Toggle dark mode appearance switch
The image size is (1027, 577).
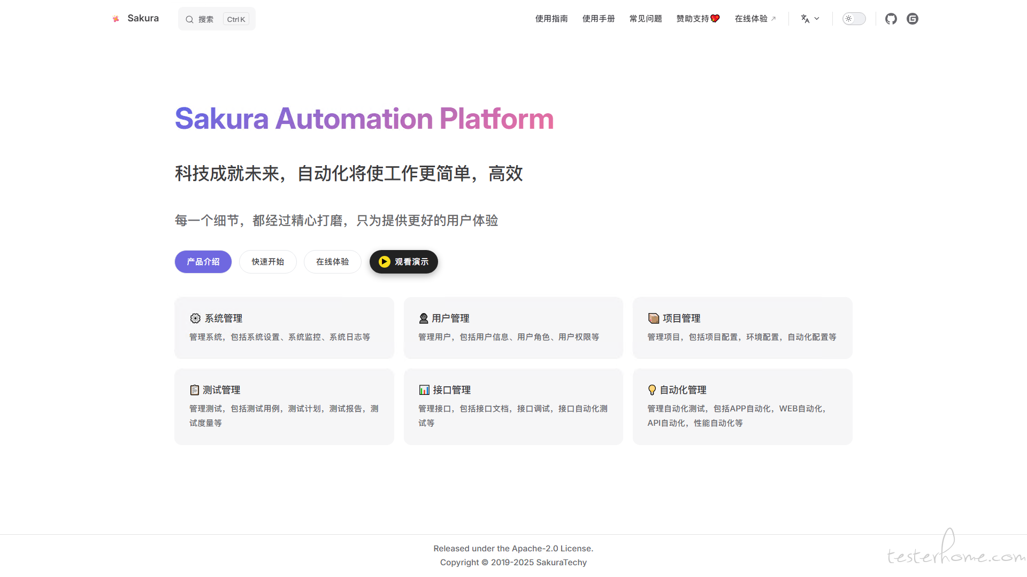tap(854, 19)
